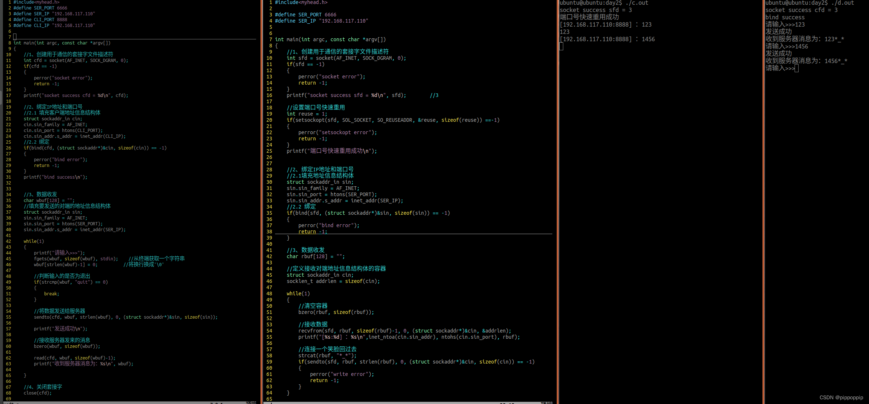Click '请输入>>>123' in client terminal
This screenshot has height=404, width=869.
(x=785, y=24)
